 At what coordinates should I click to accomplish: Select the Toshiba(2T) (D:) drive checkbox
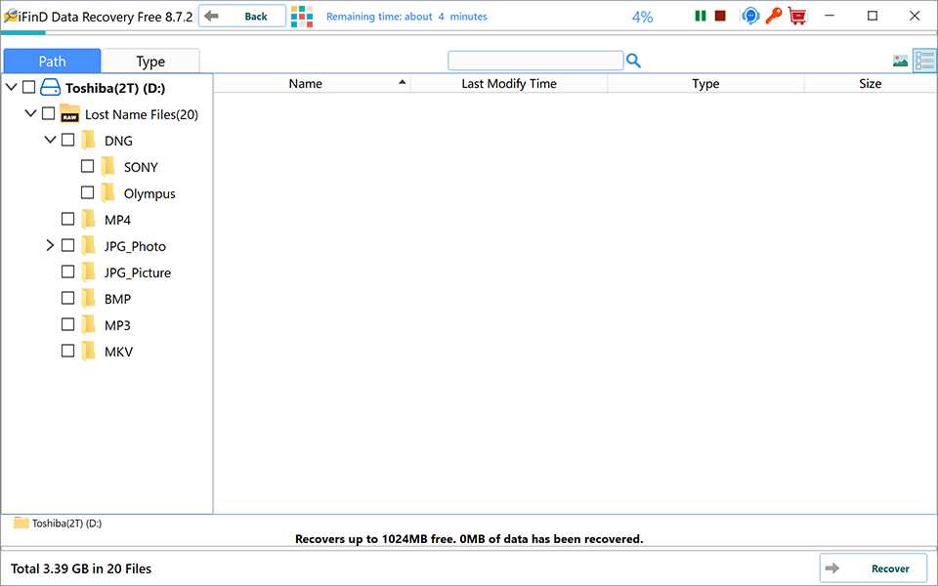point(28,87)
